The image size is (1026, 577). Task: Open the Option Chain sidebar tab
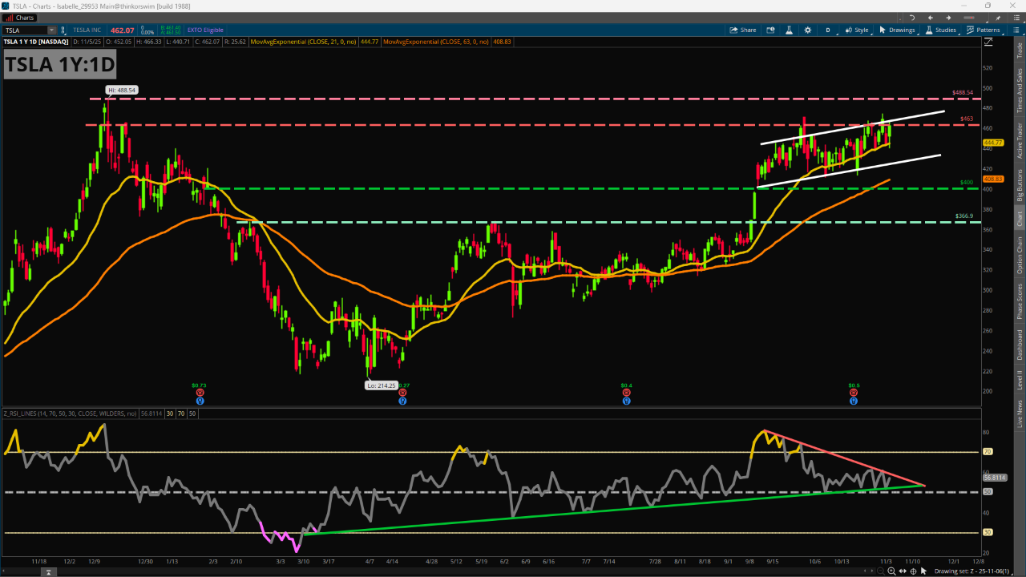click(1020, 253)
